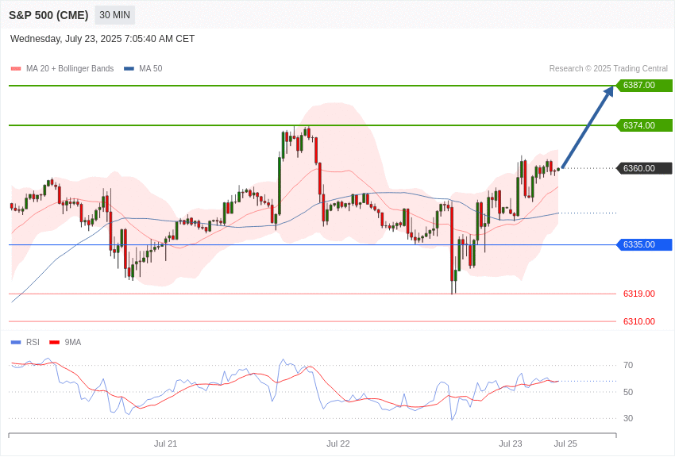675x457 pixels.
Task: Click the RSI 70 level label
Action: point(628,366)
